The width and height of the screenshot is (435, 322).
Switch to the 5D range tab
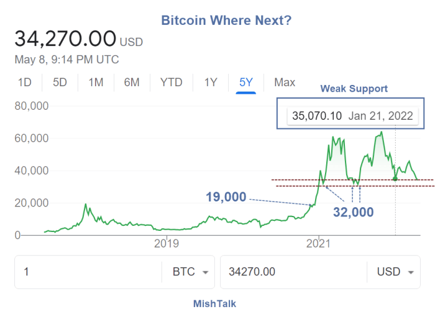coord(60,83)
